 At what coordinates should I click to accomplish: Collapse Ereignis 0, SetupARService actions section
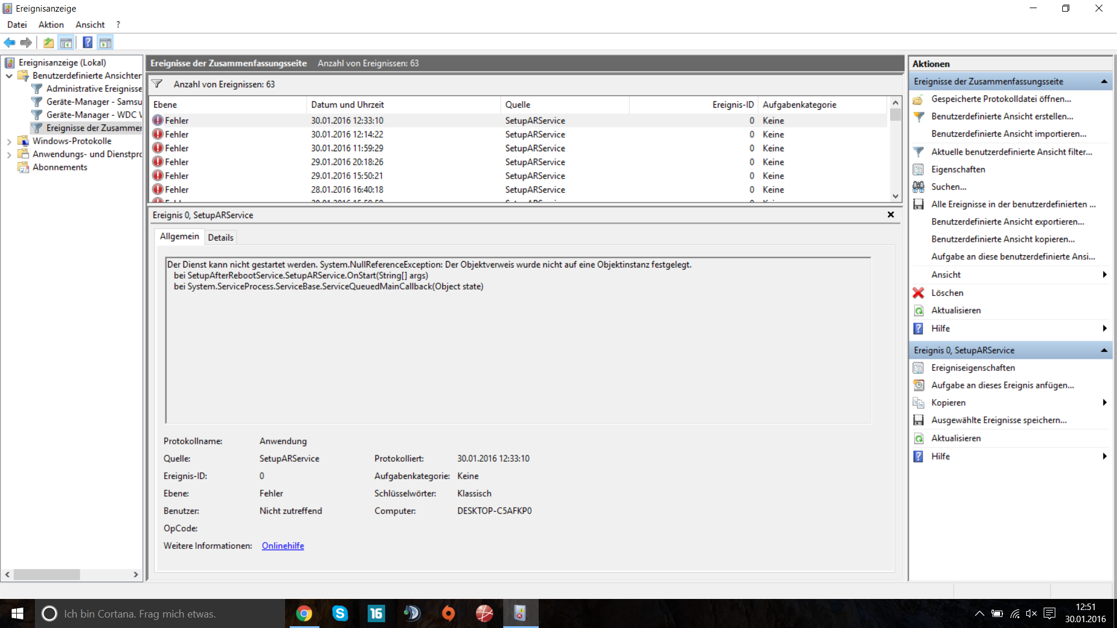pyautogui.click(x=1104, y=350)
